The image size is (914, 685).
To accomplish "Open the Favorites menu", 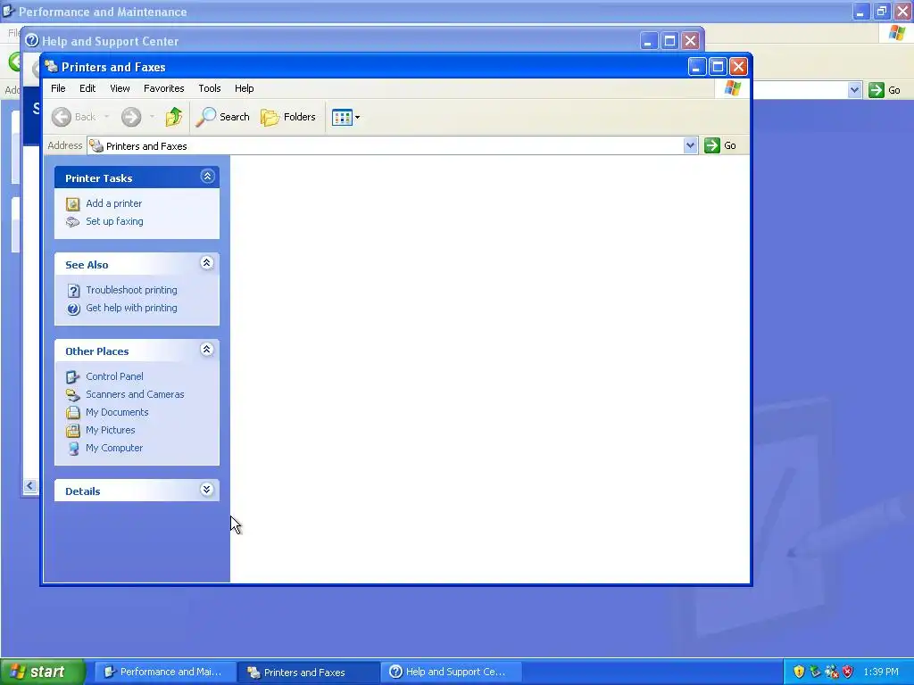I will pos(164,88).
